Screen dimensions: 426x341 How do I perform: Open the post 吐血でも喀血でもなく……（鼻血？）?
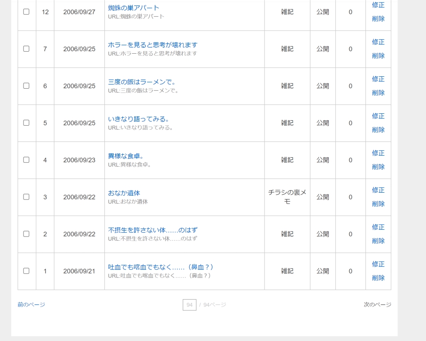pos(161,267)
